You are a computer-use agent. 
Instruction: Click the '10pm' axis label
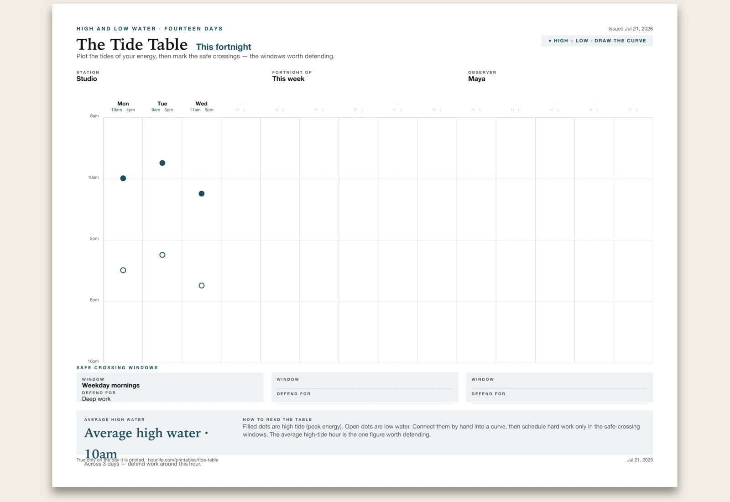(93, 361)
